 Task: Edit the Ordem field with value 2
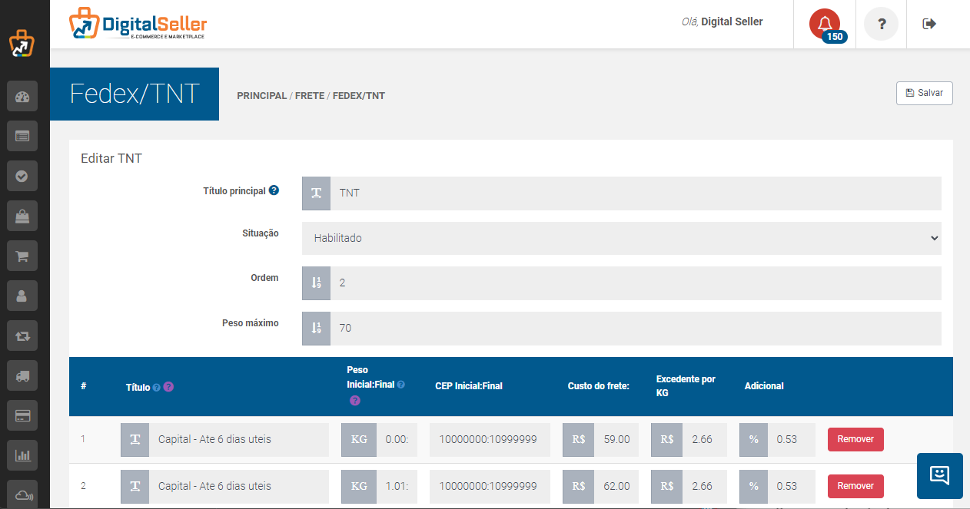636,283
